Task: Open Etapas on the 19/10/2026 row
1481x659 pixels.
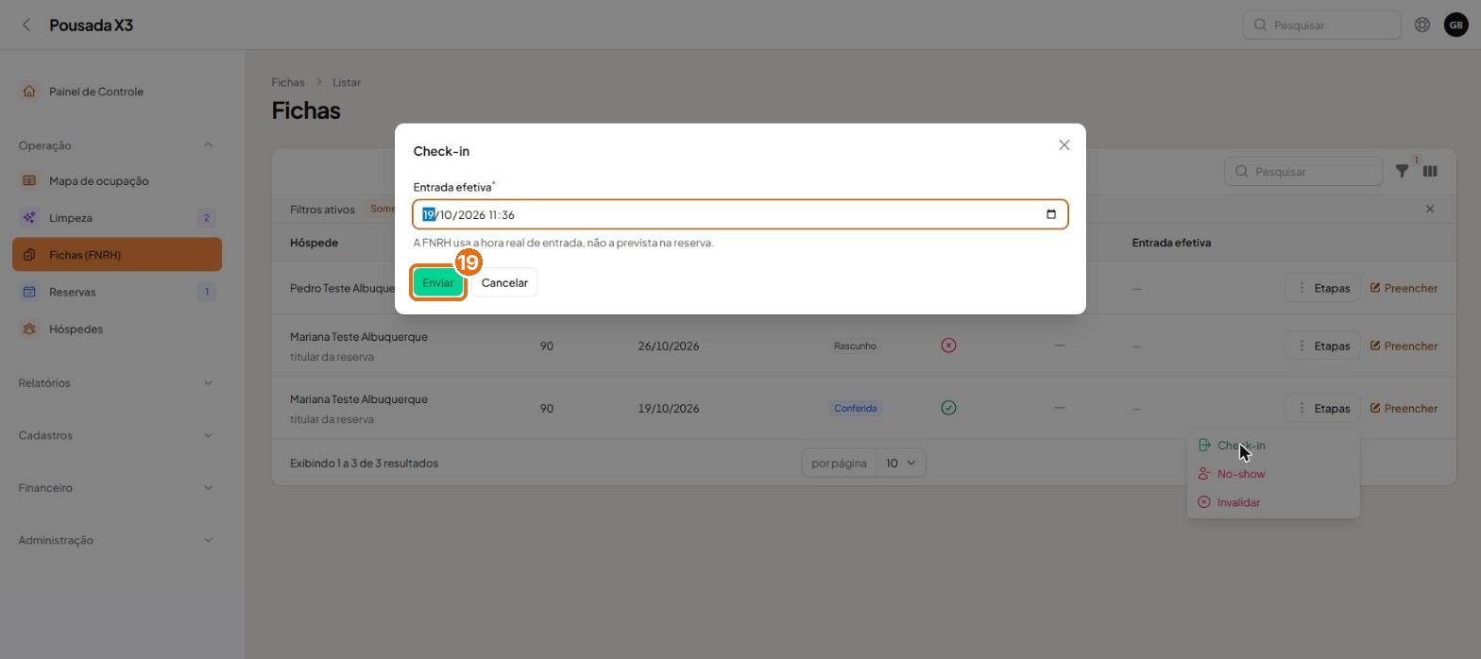Action: tap(1322, 409)
